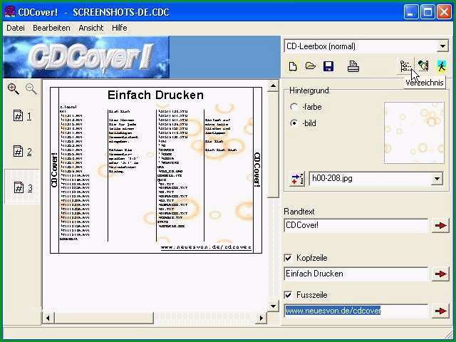This screenshot has width=456, height=342.
Task: Open the Verzeichnis directory tree icon
Action: coord(405,66)
